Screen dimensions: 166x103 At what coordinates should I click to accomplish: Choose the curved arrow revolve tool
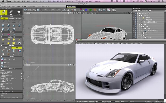pyautogui.click(x=14, y=35)
